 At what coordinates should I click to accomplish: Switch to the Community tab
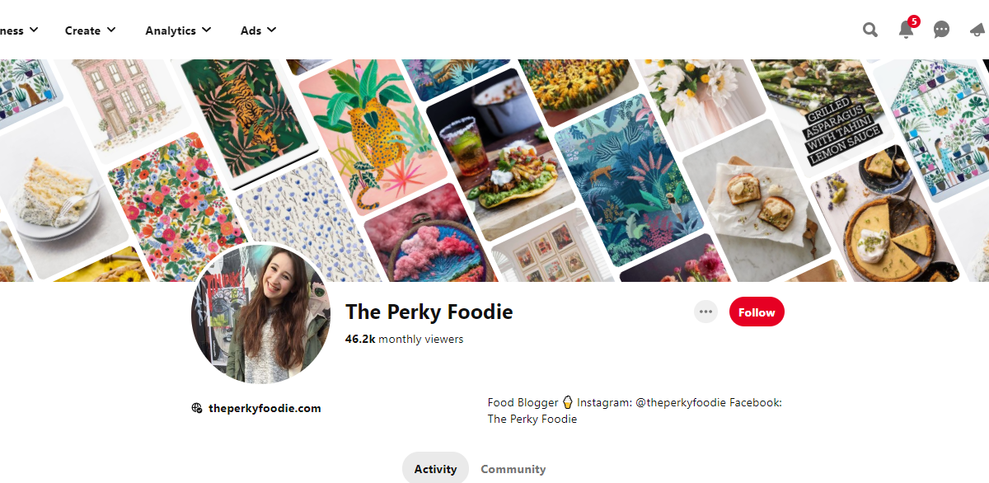click(513, 469)
